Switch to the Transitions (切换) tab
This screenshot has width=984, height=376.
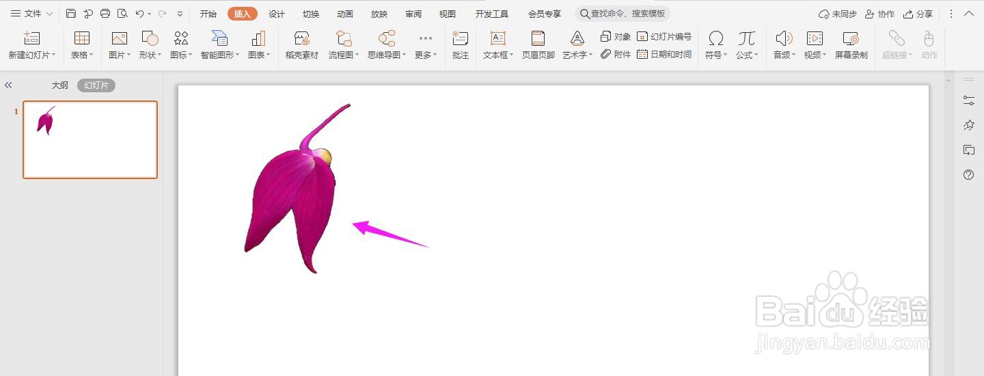[311, 14]
